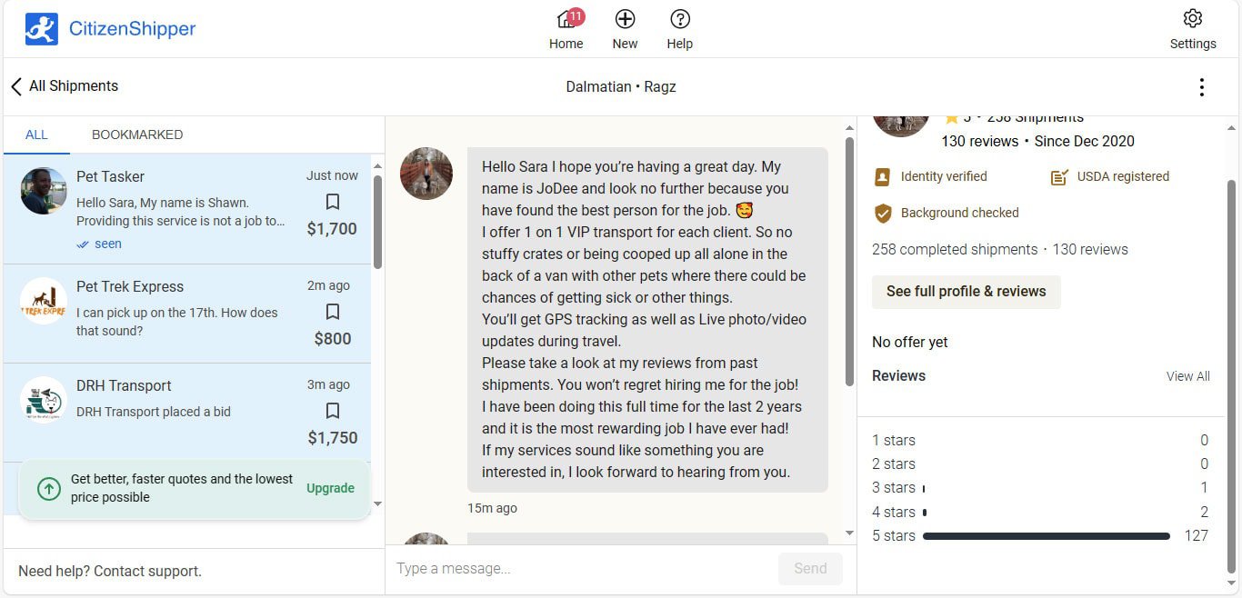Screen dimensions: 1242x598
Task: Click the Background checked badge icon
Action: pyautogui.click(x=883, y=213)
